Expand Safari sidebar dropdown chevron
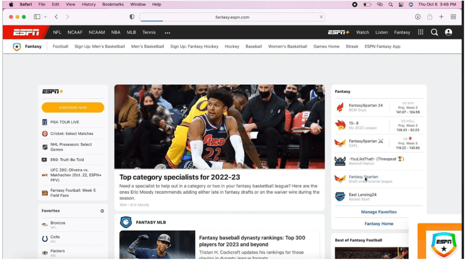 (45, 17)
